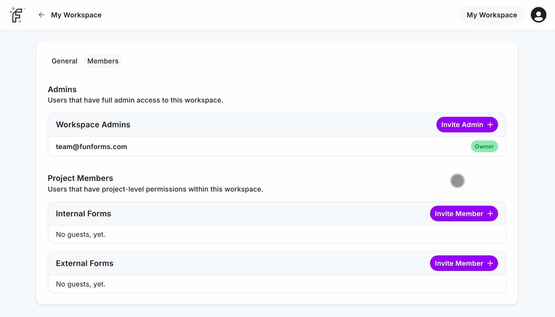The image size is (555, 317).
Task: Go back using the left arrow icon
Action: (41, 15)
